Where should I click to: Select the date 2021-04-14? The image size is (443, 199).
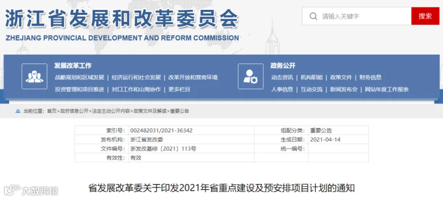click(325, 139)
